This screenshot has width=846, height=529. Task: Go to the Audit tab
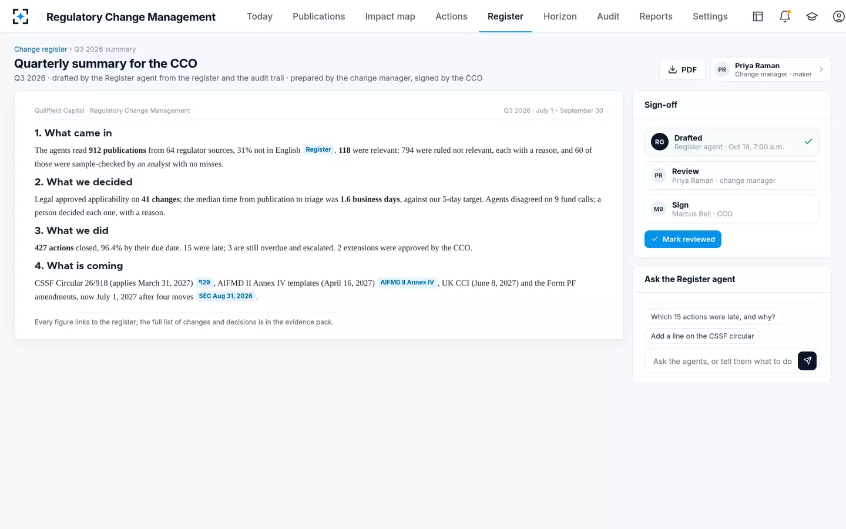(608, 16)
